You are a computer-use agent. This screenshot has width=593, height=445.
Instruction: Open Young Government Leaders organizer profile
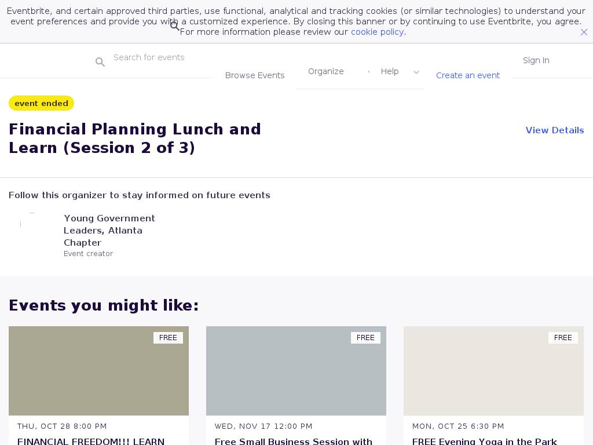tap(109, 230)
